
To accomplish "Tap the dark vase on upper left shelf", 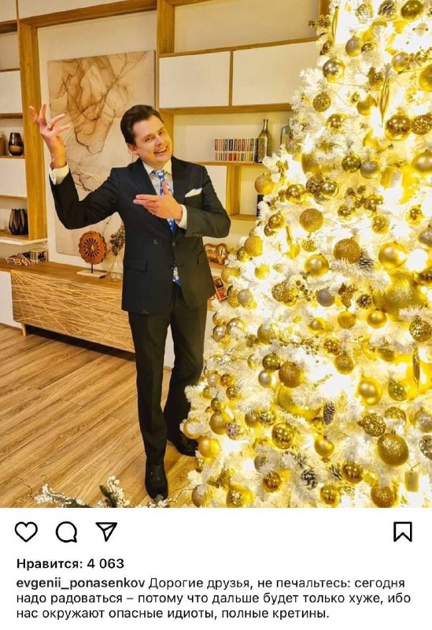I will point(16,144).
